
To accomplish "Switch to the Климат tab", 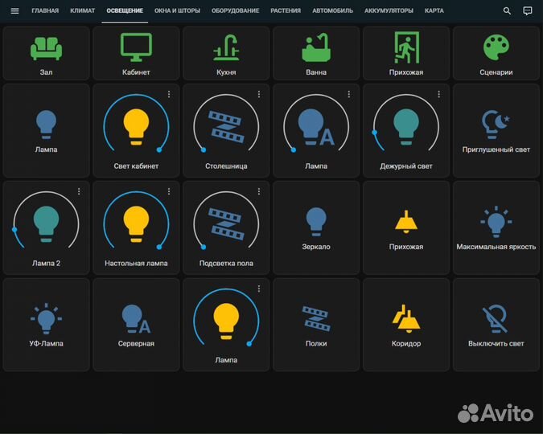I will 82,11.
